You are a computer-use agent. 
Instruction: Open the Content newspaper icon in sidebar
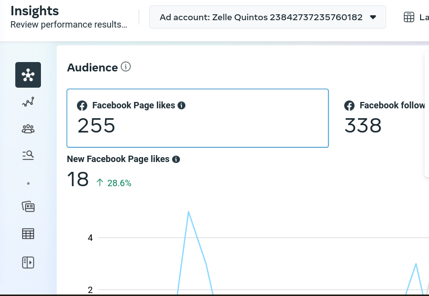[x=28, y=206]
